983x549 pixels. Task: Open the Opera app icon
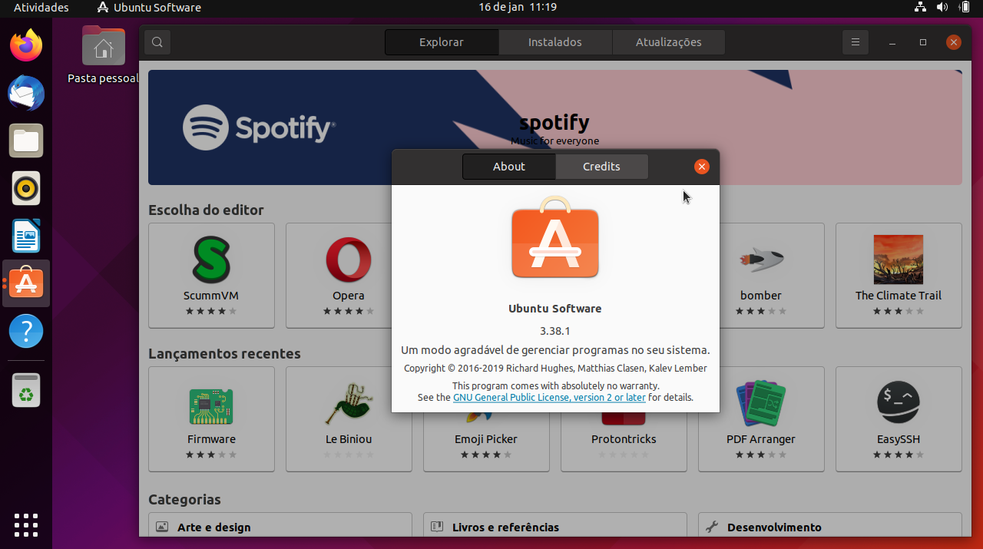click(349, 260)
